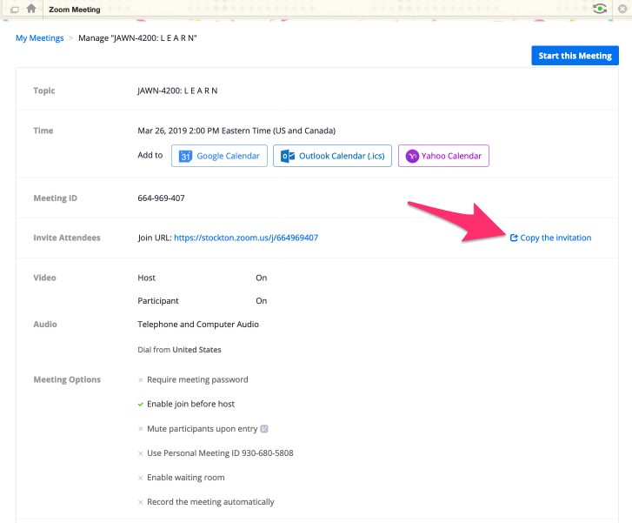The height and width of the screenshot is (523, 632).
Task: Click the Participant video 'On' value
Action: (261, 300)
